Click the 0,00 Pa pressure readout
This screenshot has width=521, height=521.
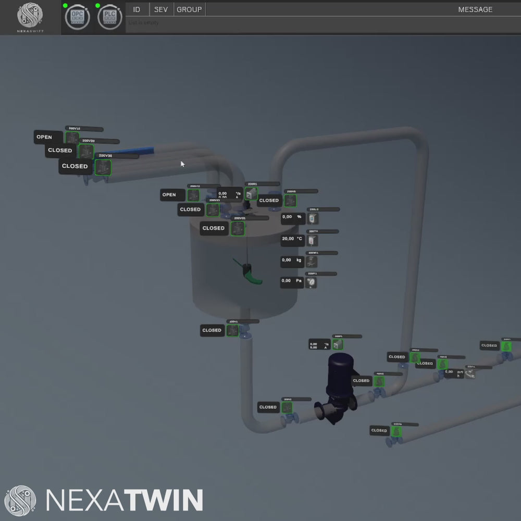pos(292,282)
